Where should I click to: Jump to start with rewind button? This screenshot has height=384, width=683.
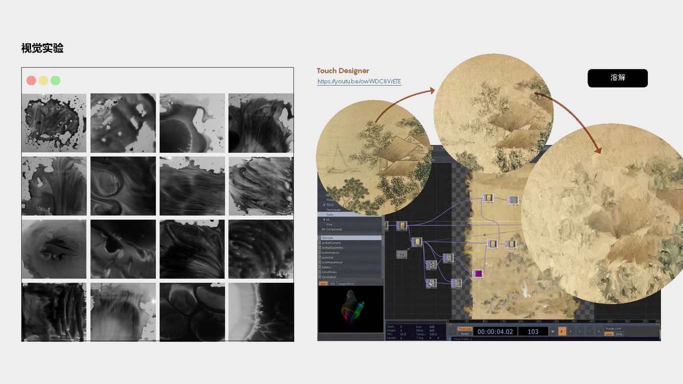pyautogui.click(x=552, y=332)
